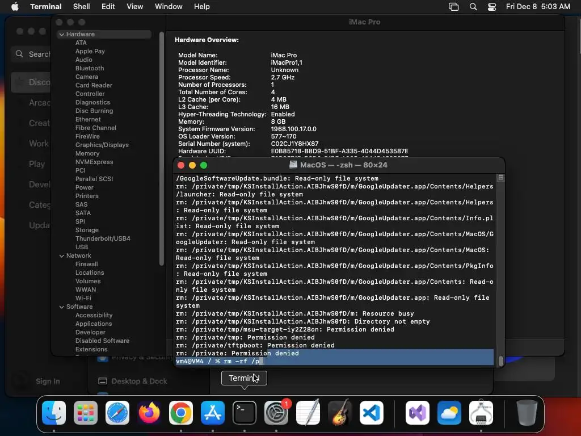Open the Help menu
The image size is (581, 436).
(202, 7)
